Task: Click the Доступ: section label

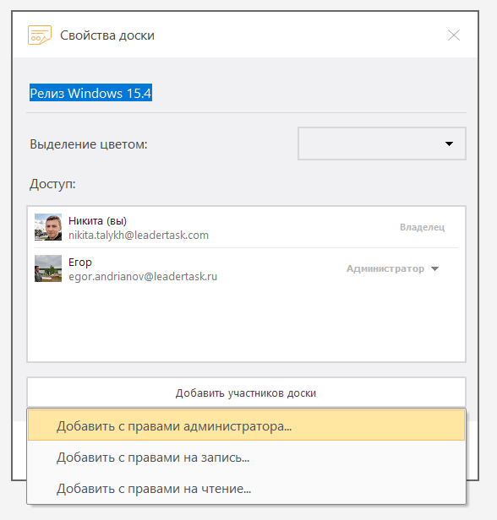Action: [52, 184]
